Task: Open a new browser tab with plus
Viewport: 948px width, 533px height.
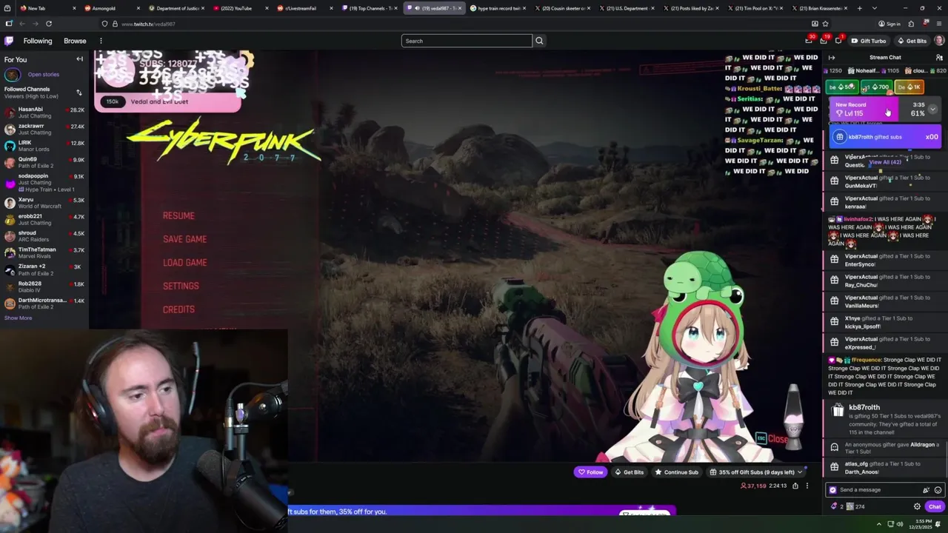Action: point(859,8)
